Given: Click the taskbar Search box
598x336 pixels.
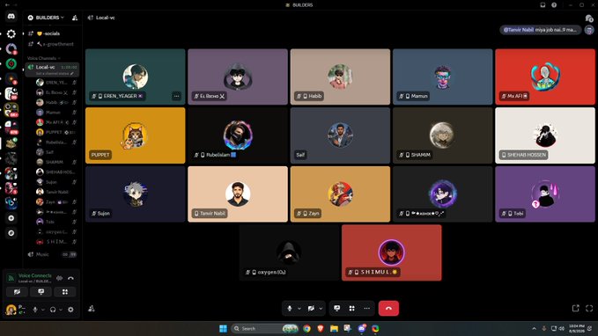Looking at the screenshot, I should [265, 328].
